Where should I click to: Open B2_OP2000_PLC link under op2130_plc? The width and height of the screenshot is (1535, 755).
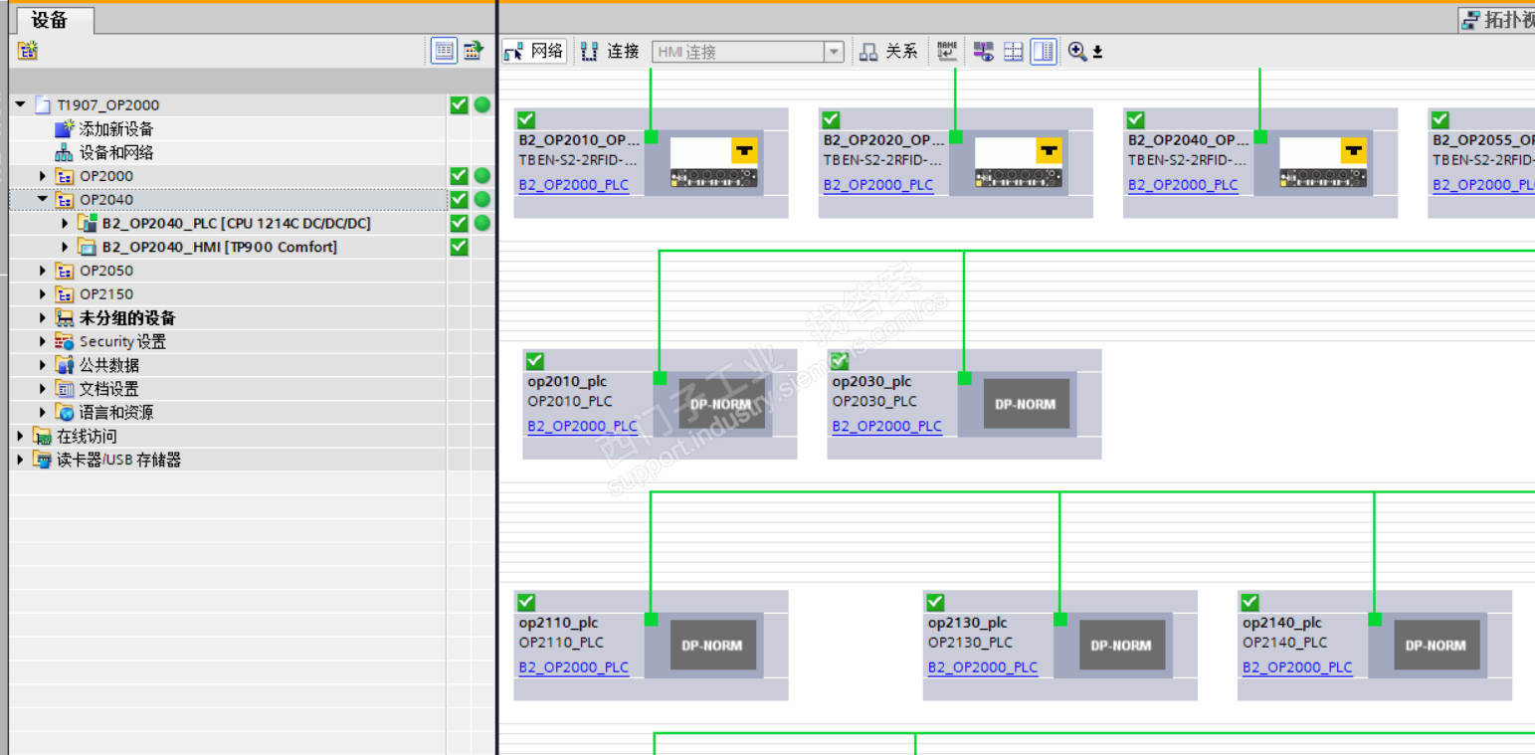[x=983, y=667]
